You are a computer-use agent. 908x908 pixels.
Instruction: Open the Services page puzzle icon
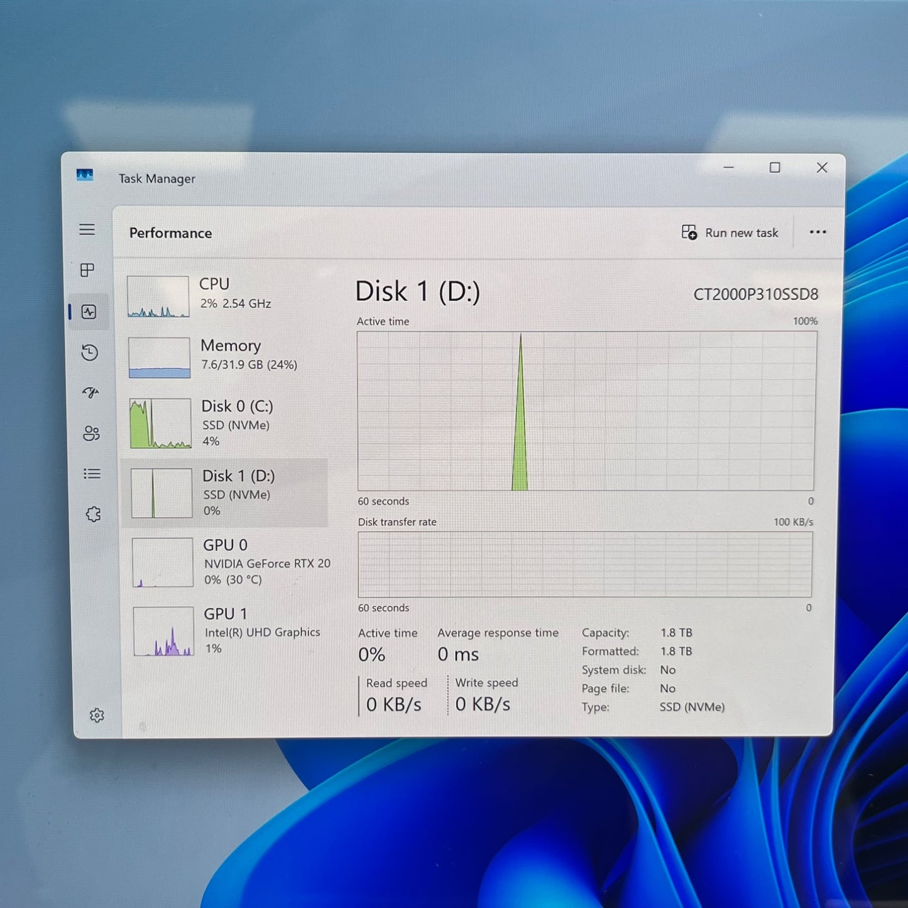pos(93,515)
